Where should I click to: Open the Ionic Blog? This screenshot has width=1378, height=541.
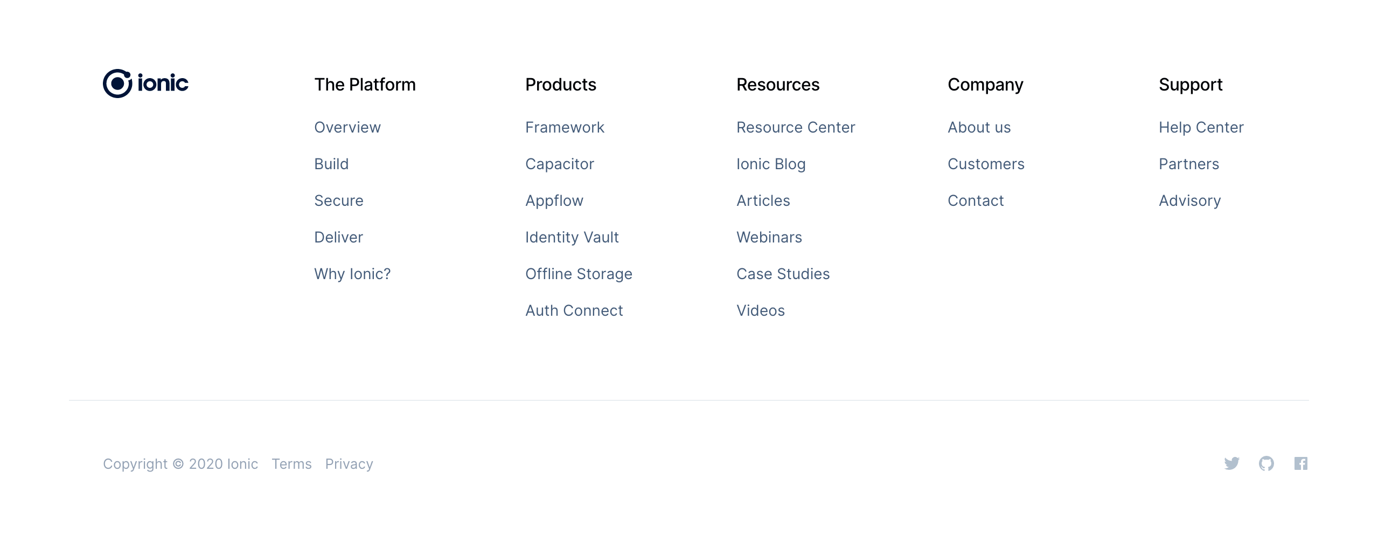[771, 164]
